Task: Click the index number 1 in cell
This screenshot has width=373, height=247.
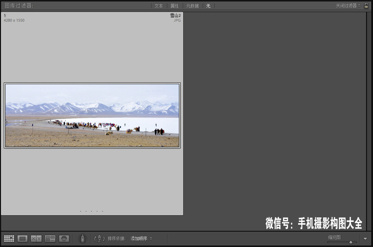Action: pyautogui.click(x=5, y=15)
